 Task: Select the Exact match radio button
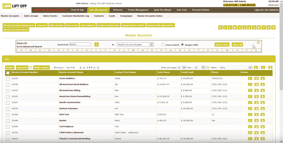[x=163, y=45]
